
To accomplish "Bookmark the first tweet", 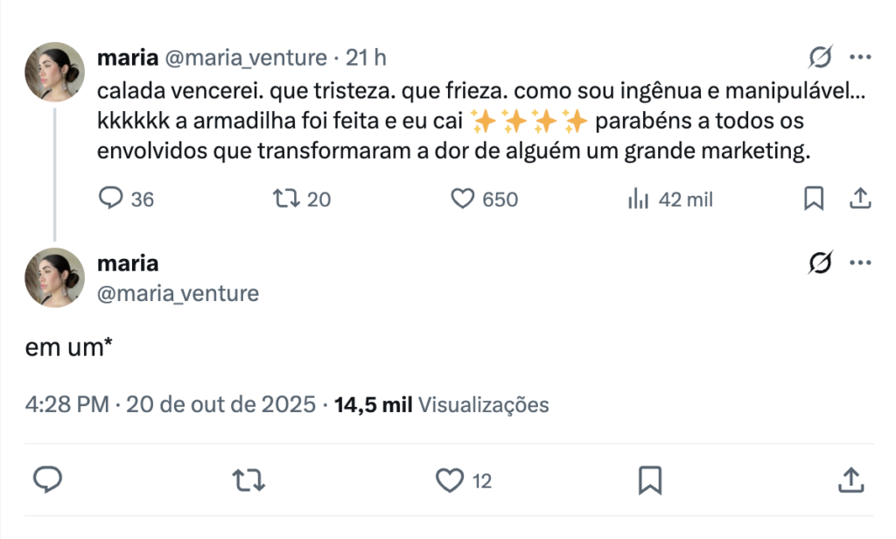I will click(814, 199).
